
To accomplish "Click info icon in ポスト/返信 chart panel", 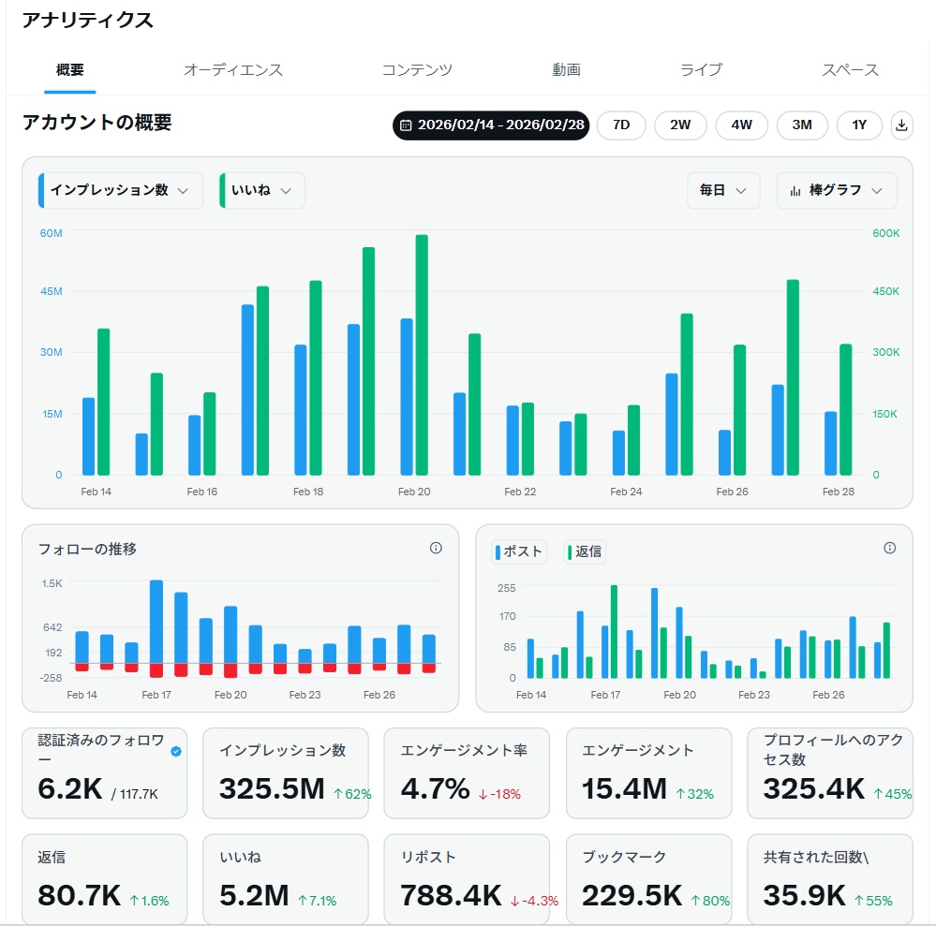I will (890, 549).
